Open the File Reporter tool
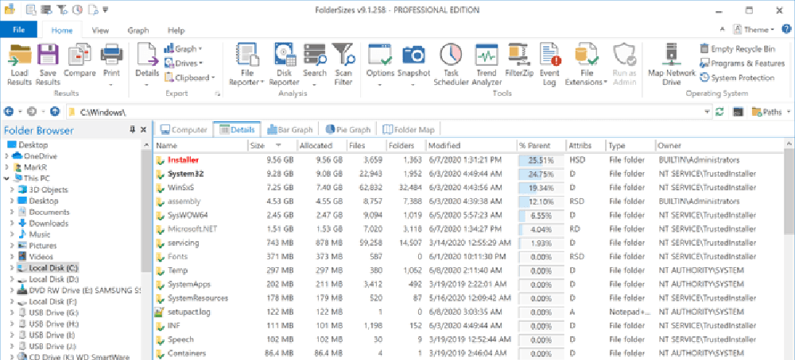 [x=247, y=64]
